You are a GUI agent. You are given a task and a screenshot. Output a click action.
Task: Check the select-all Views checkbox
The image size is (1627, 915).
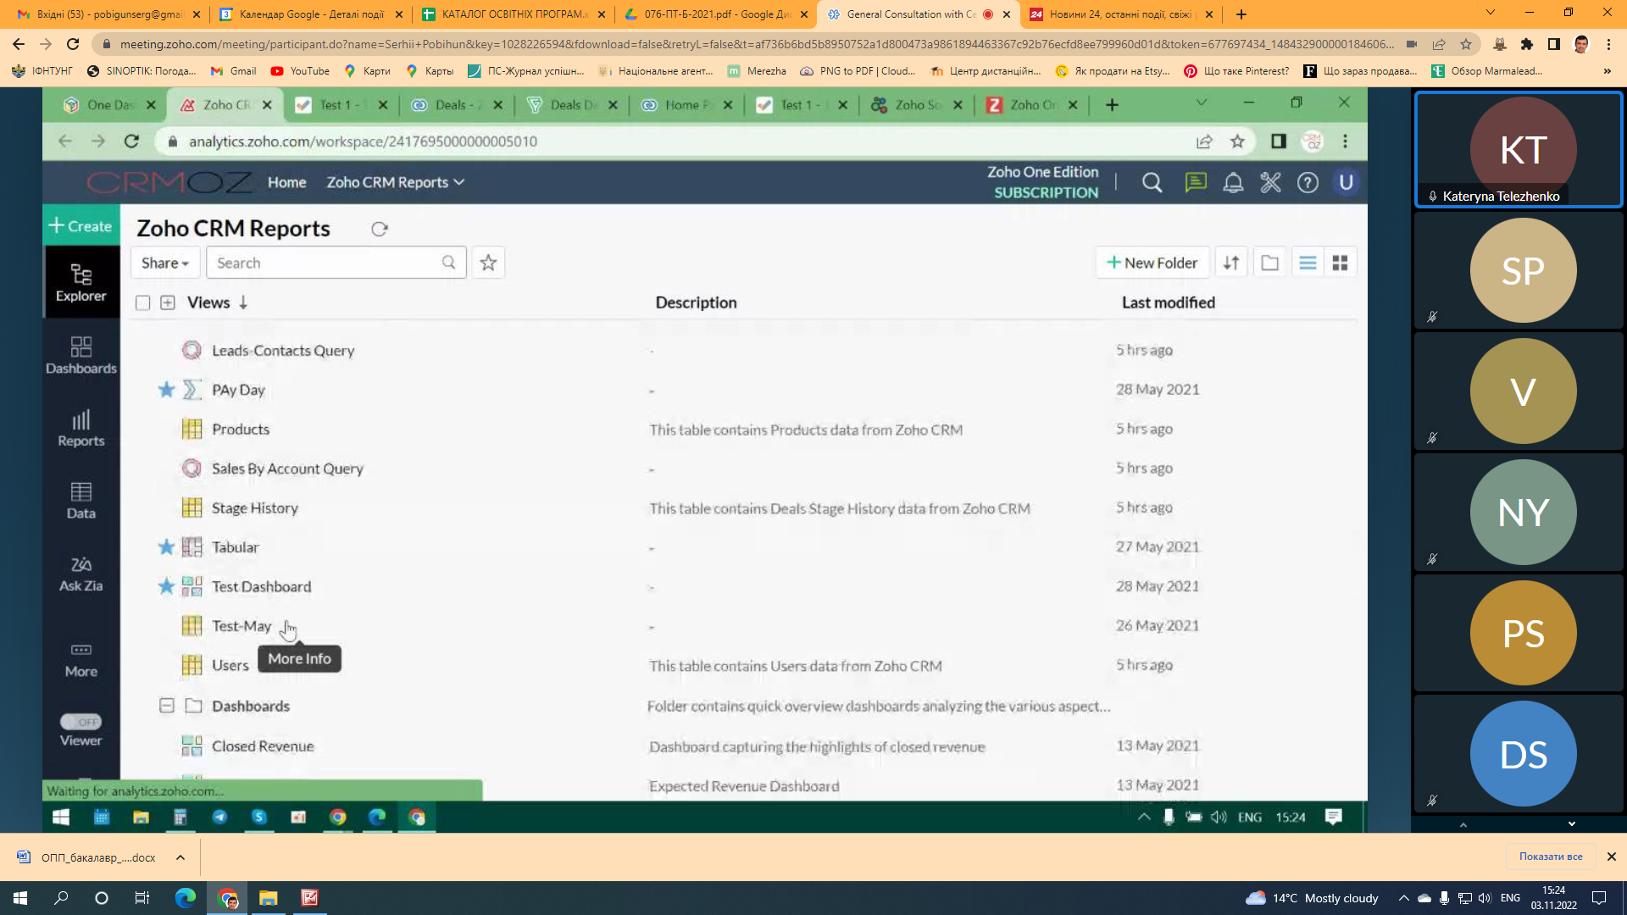click(143, 302)
